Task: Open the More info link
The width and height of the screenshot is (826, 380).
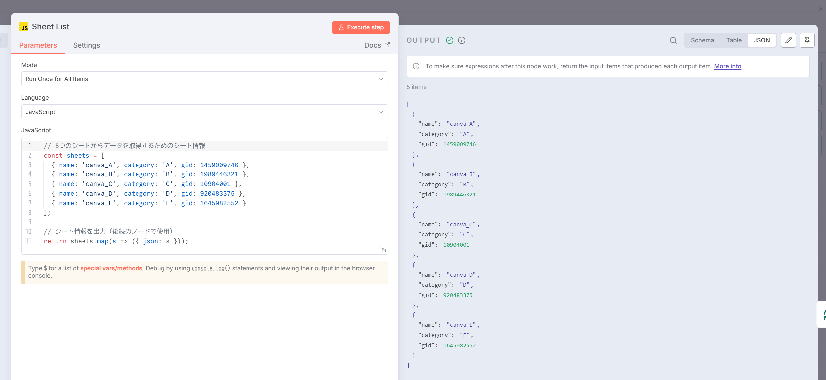Action: pyautogui.click(x=727, y=66)
